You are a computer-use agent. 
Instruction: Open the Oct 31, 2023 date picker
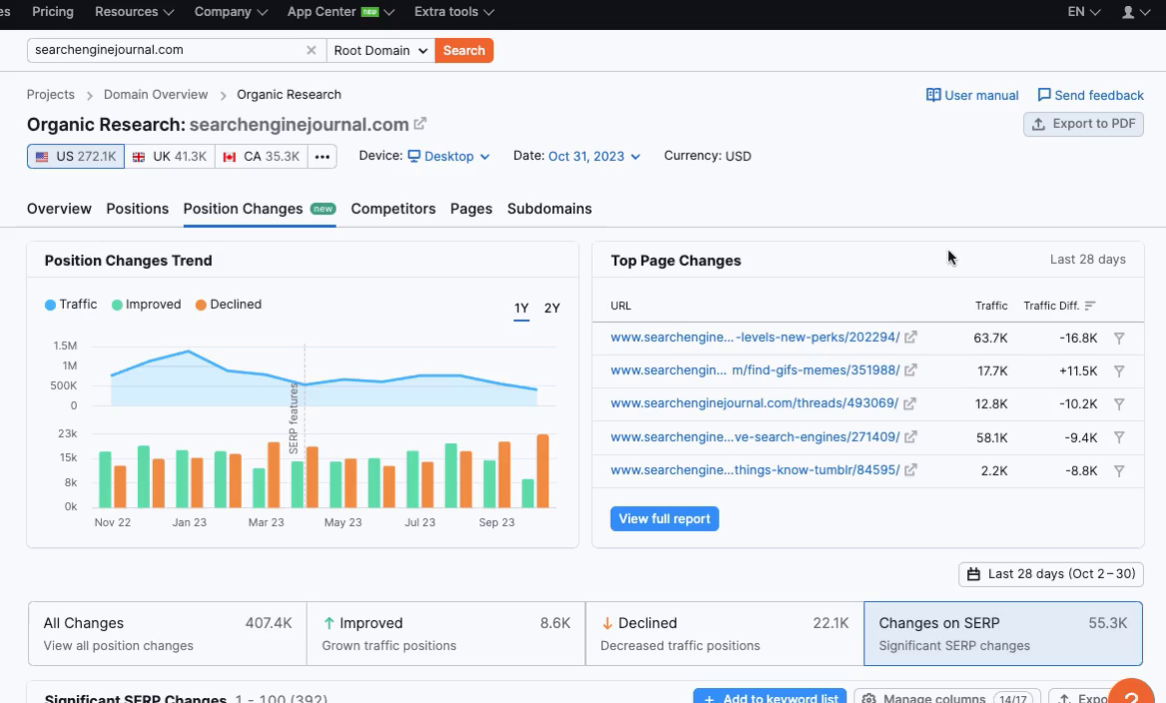pyautogui.click(x=594, y=156)
